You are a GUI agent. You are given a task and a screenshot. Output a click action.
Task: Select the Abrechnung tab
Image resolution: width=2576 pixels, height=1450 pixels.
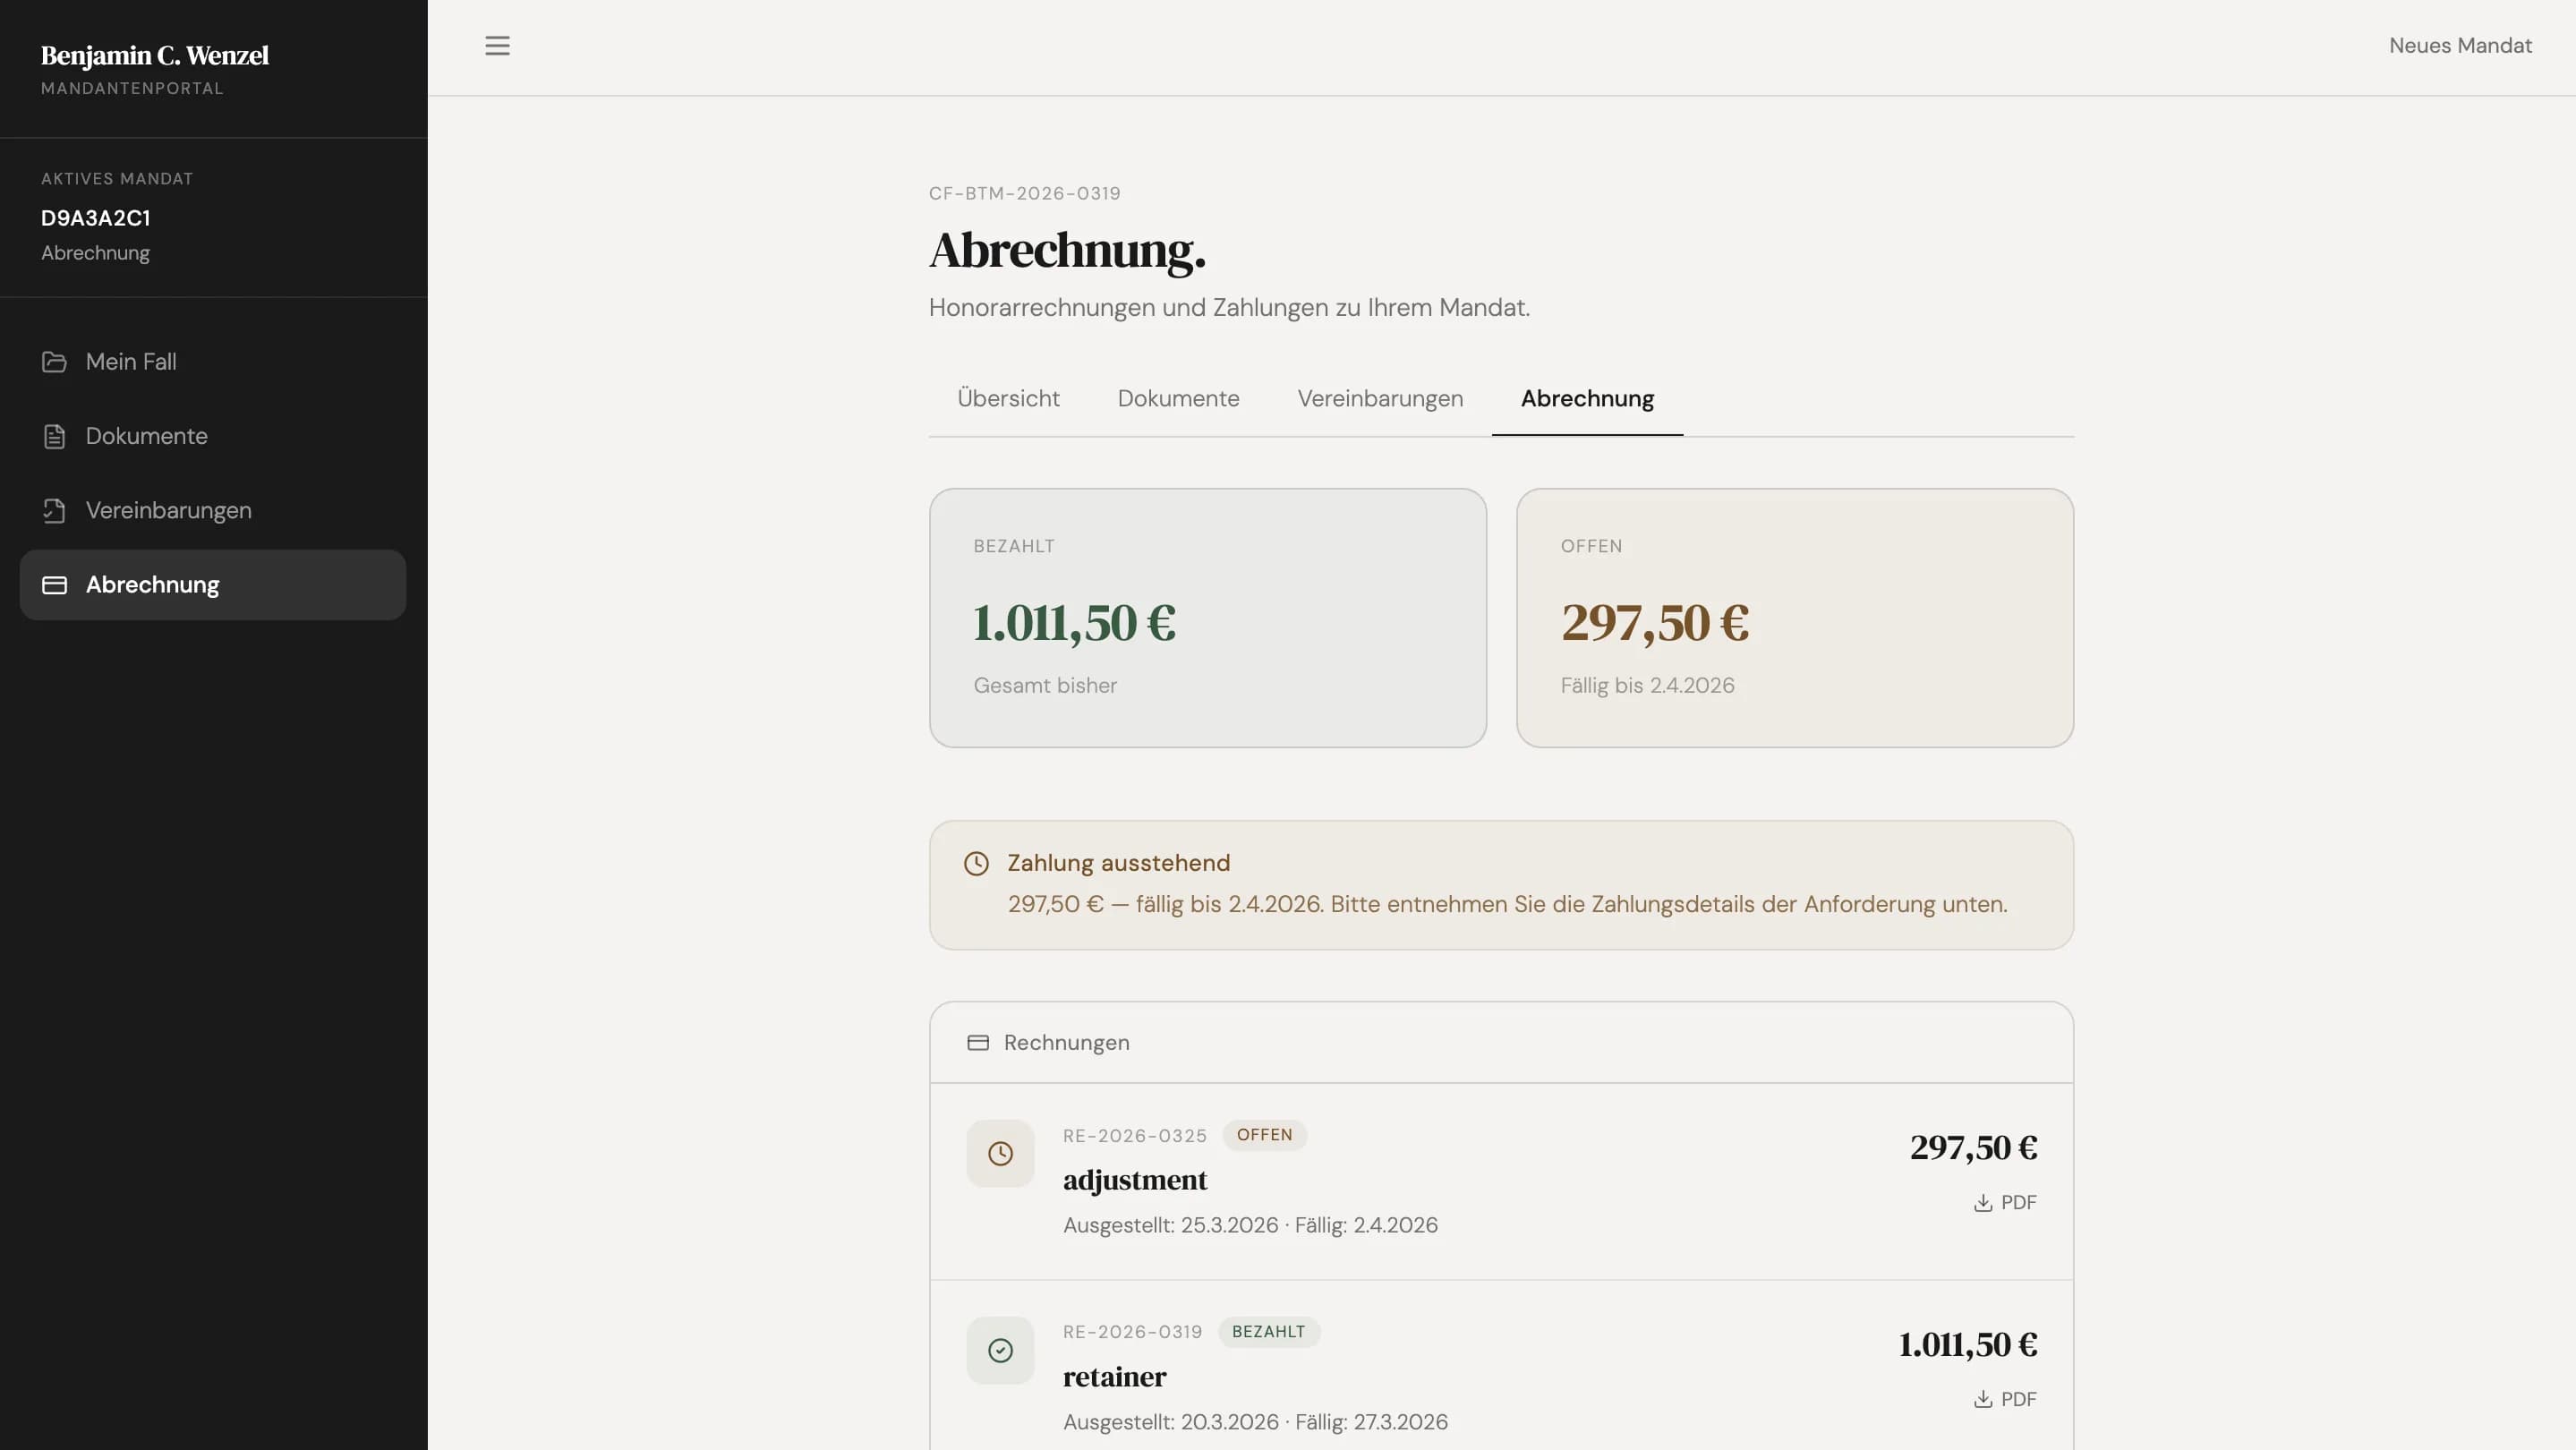[x=1587, y=398]
